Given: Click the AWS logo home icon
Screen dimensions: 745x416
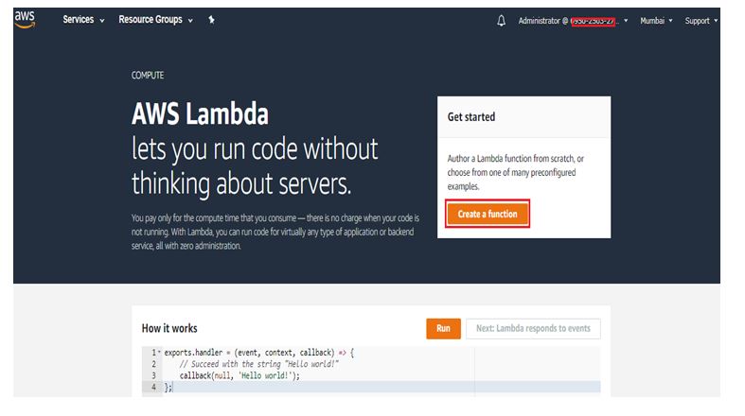Looking at the screenshot, I should click(25, 20).
